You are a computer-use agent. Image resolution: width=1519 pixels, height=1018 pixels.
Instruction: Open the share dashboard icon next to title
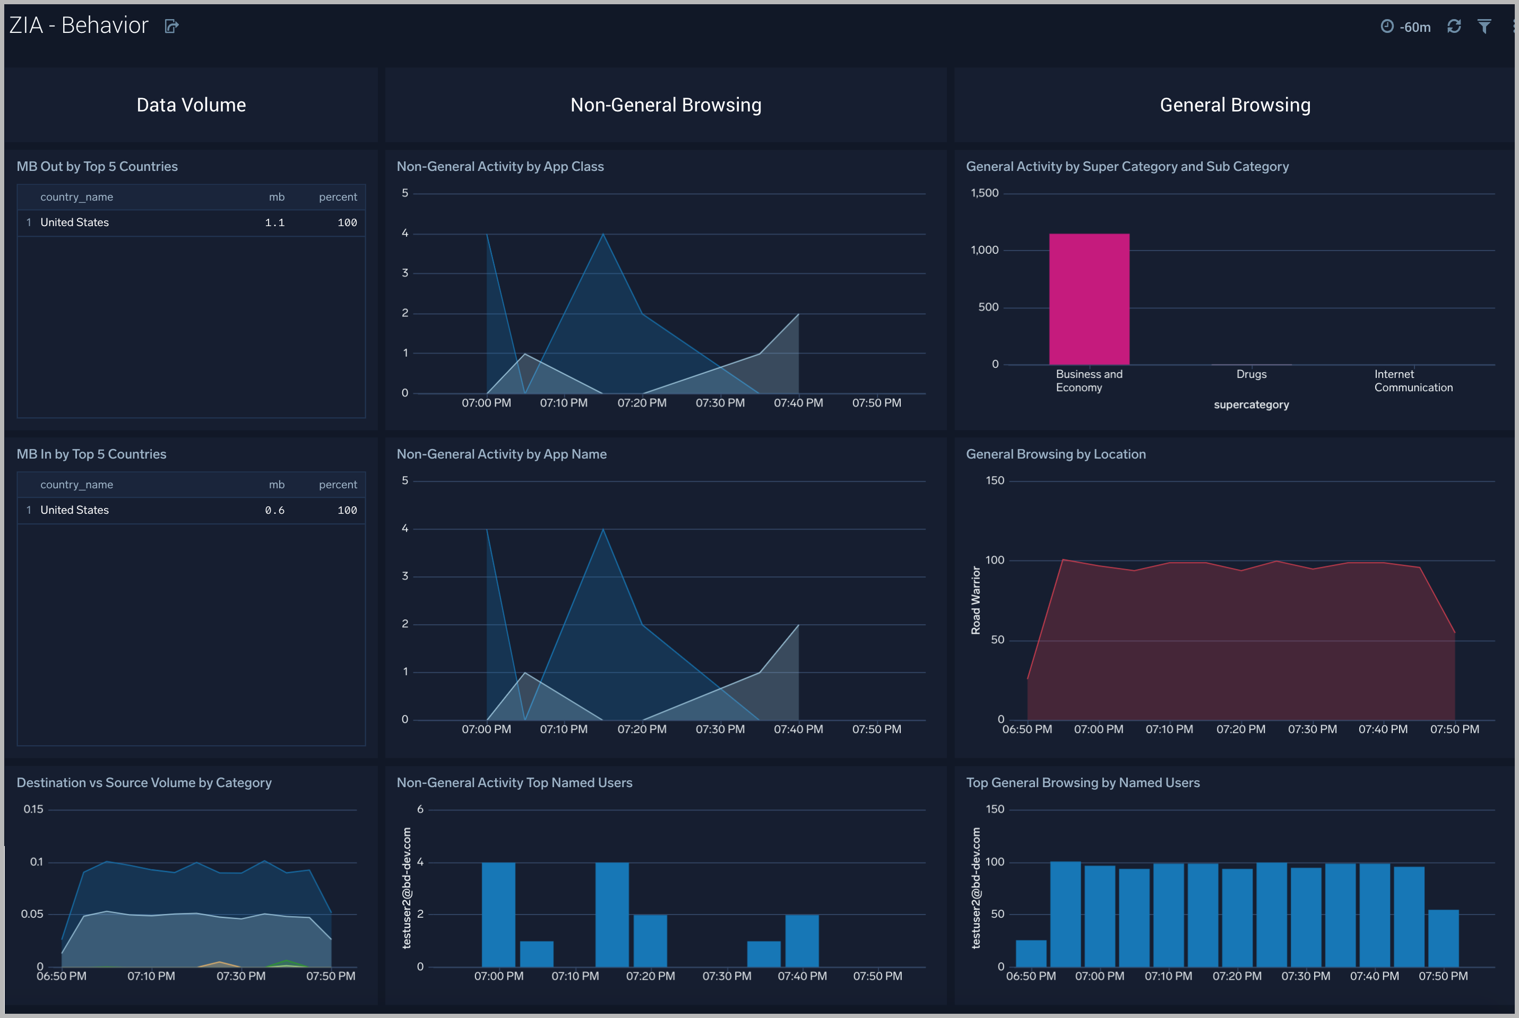(x=171, y=26)
